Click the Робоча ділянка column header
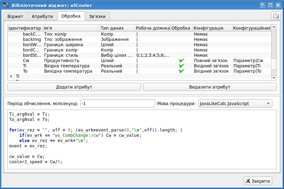This screenshot has height=189, width=284. [x=153, y=28]
